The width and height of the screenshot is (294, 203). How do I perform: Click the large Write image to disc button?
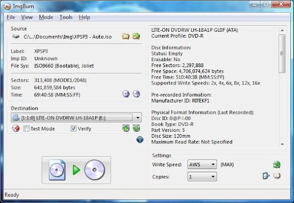(x=76, y=170)
